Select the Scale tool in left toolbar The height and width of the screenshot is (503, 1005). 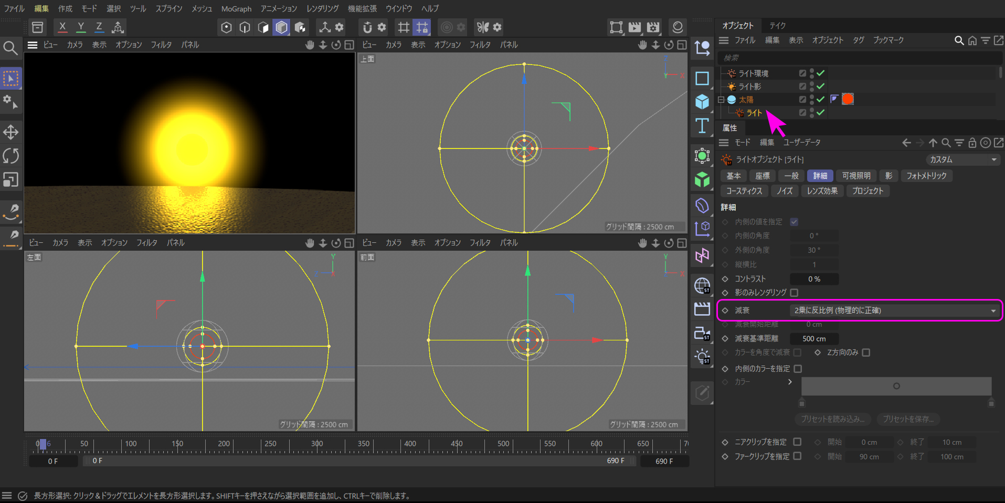click(10, 180)
